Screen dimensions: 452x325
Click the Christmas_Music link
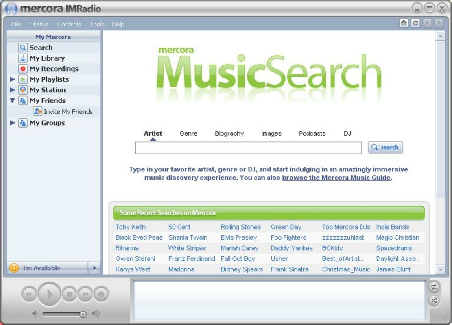pyautogui.click(x=346, y=269)
